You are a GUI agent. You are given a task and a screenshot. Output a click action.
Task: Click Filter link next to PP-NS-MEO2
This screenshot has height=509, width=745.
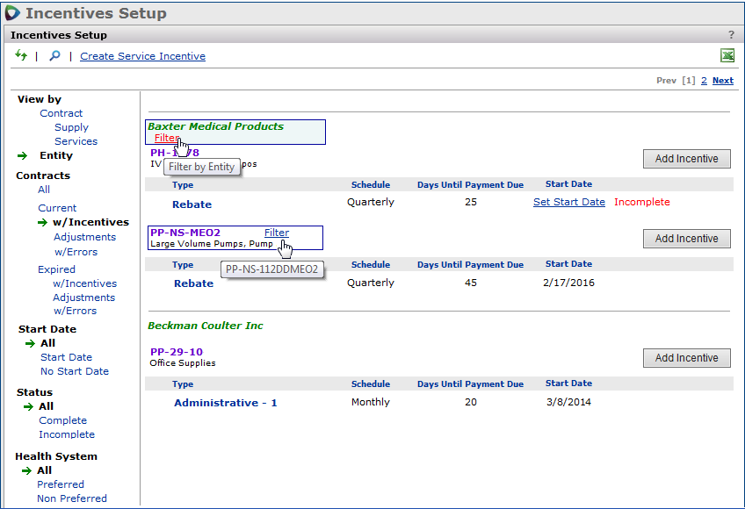(277, 233)
